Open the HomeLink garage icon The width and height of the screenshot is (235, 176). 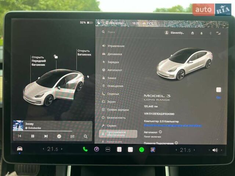(192, 33)
